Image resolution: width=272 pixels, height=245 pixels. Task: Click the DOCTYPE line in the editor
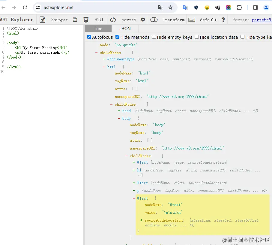tap(22, 28)
